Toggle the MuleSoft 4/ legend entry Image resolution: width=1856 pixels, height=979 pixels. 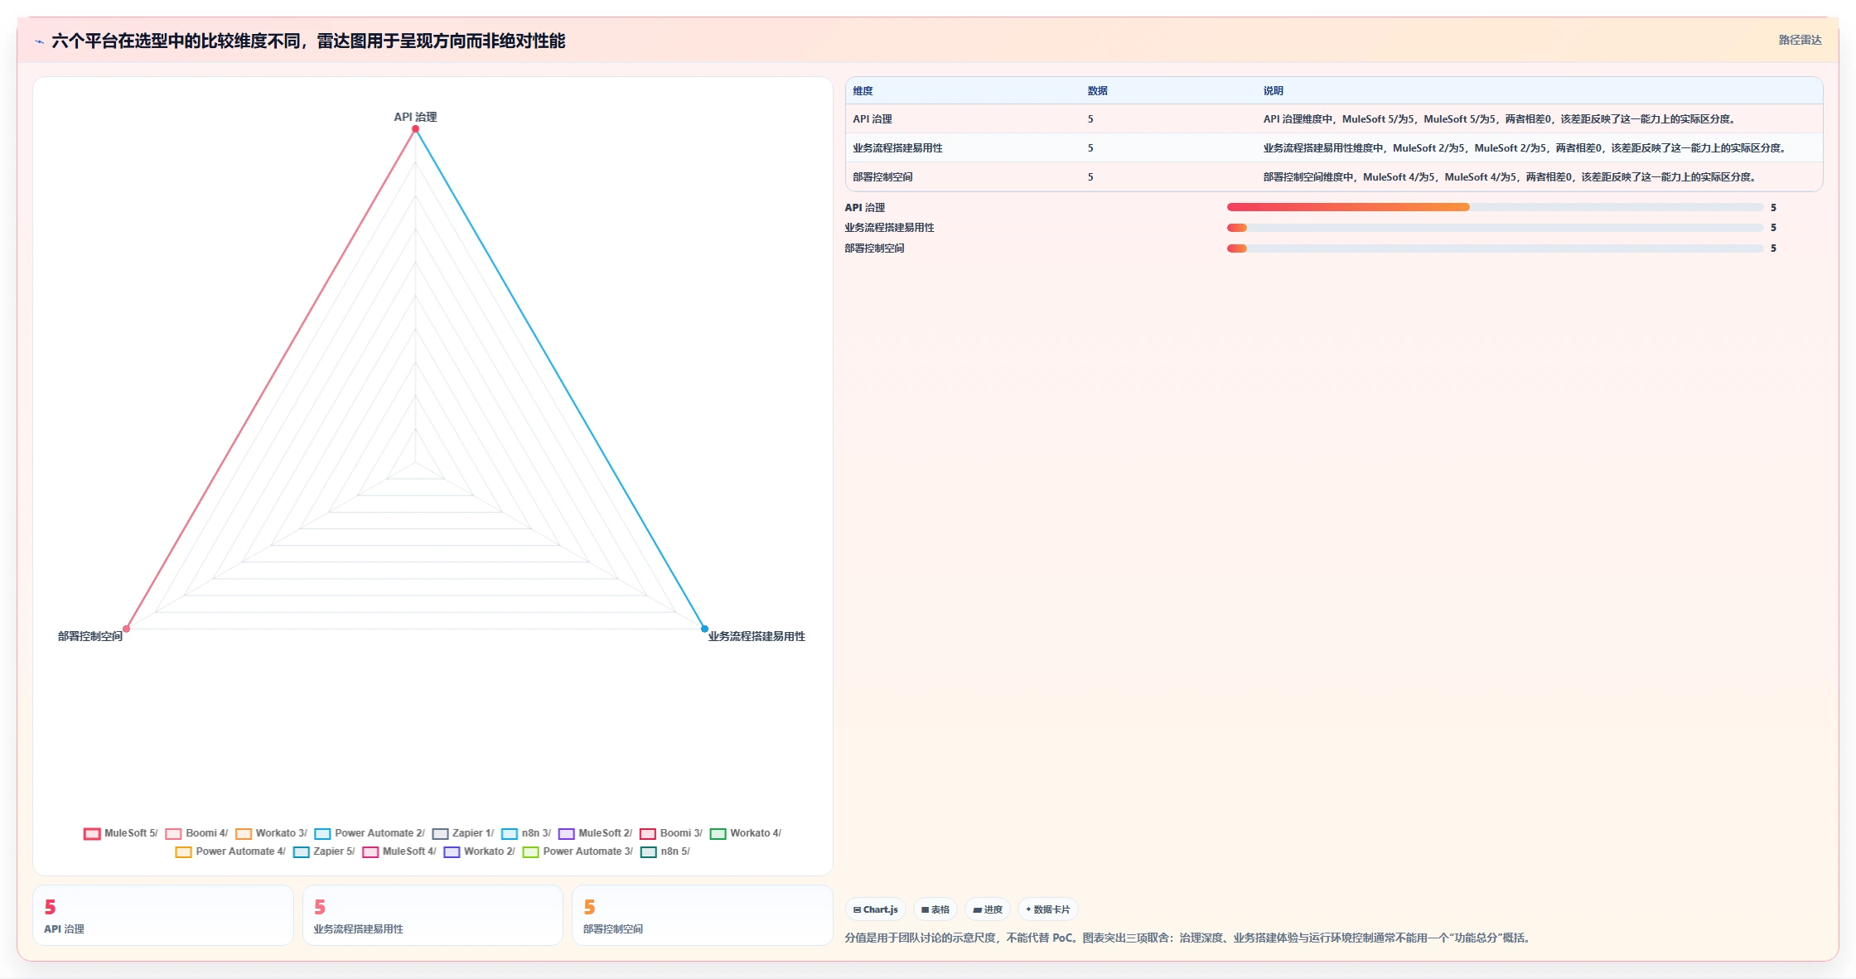point(399,851)
